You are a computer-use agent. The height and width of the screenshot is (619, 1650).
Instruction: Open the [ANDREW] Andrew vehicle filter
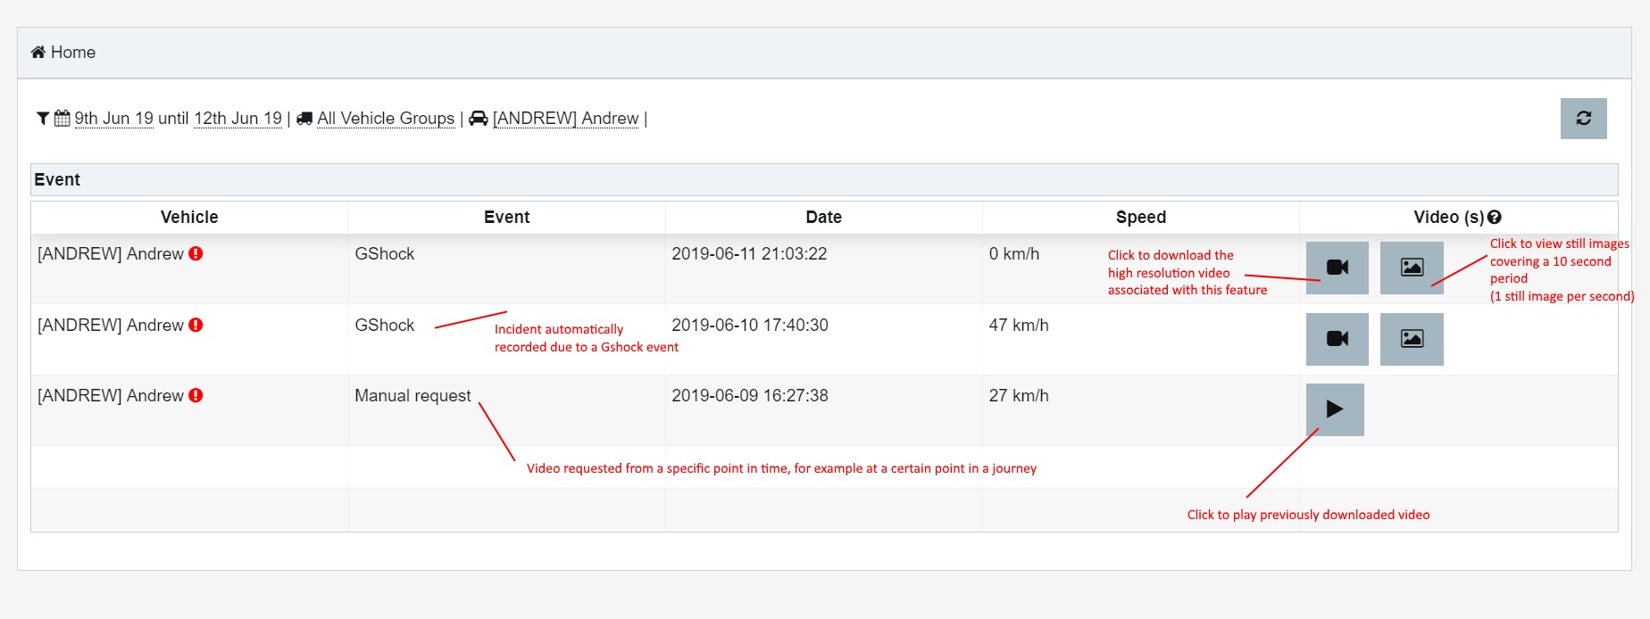[x=565, y=119]
